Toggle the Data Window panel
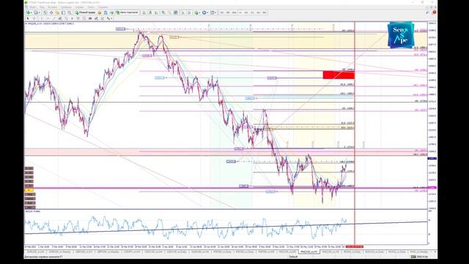 point(51,12)
